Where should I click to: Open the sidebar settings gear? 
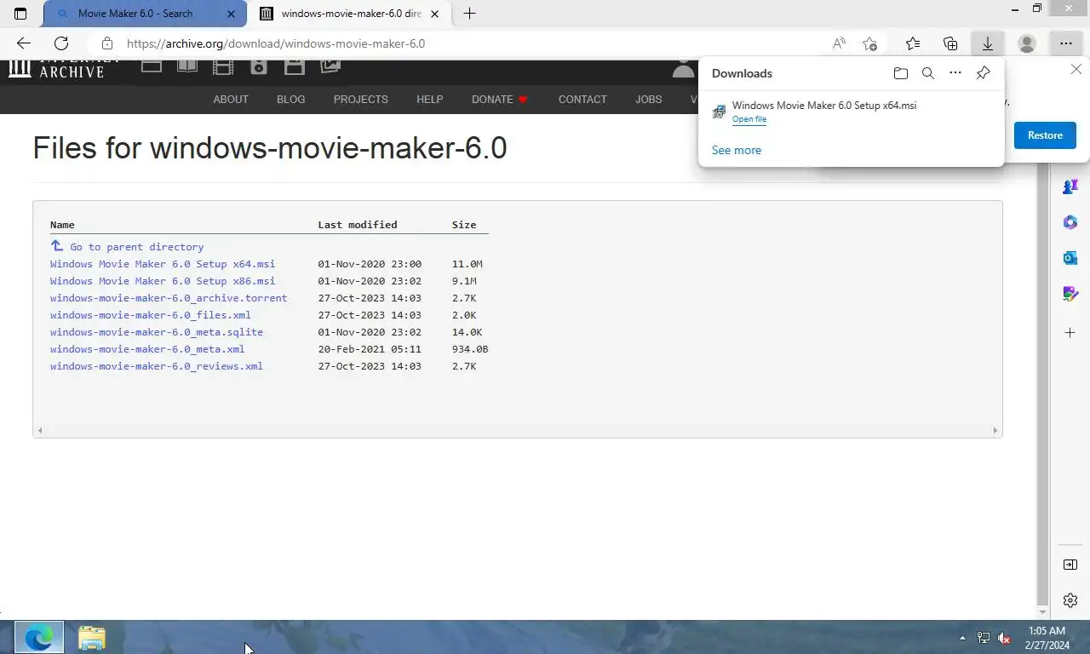[1070, 600]
